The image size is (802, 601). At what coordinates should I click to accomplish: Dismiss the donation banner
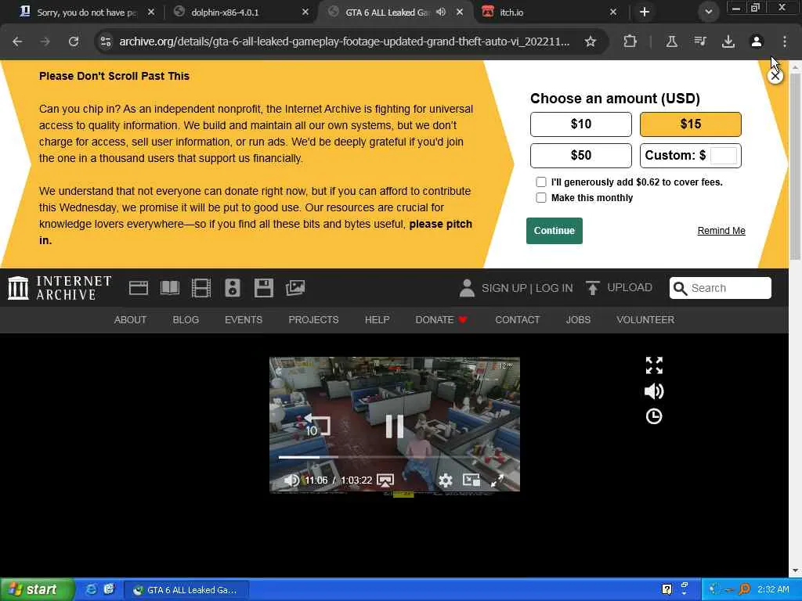click(775, 76)
